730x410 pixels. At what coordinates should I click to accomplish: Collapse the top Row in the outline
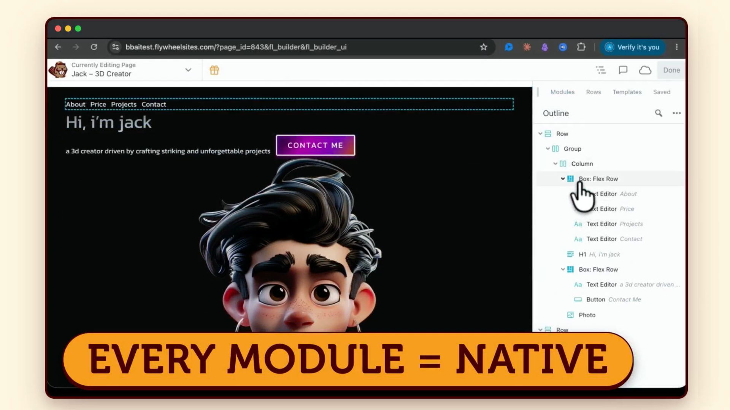pos(540,134)
